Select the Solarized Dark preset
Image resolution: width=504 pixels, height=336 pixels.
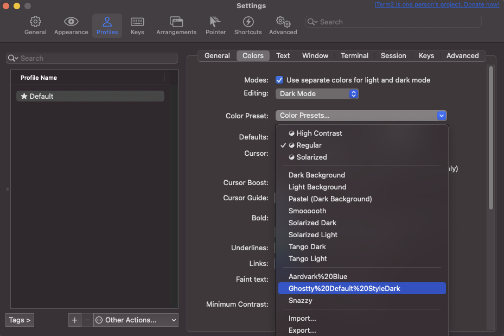362,223
